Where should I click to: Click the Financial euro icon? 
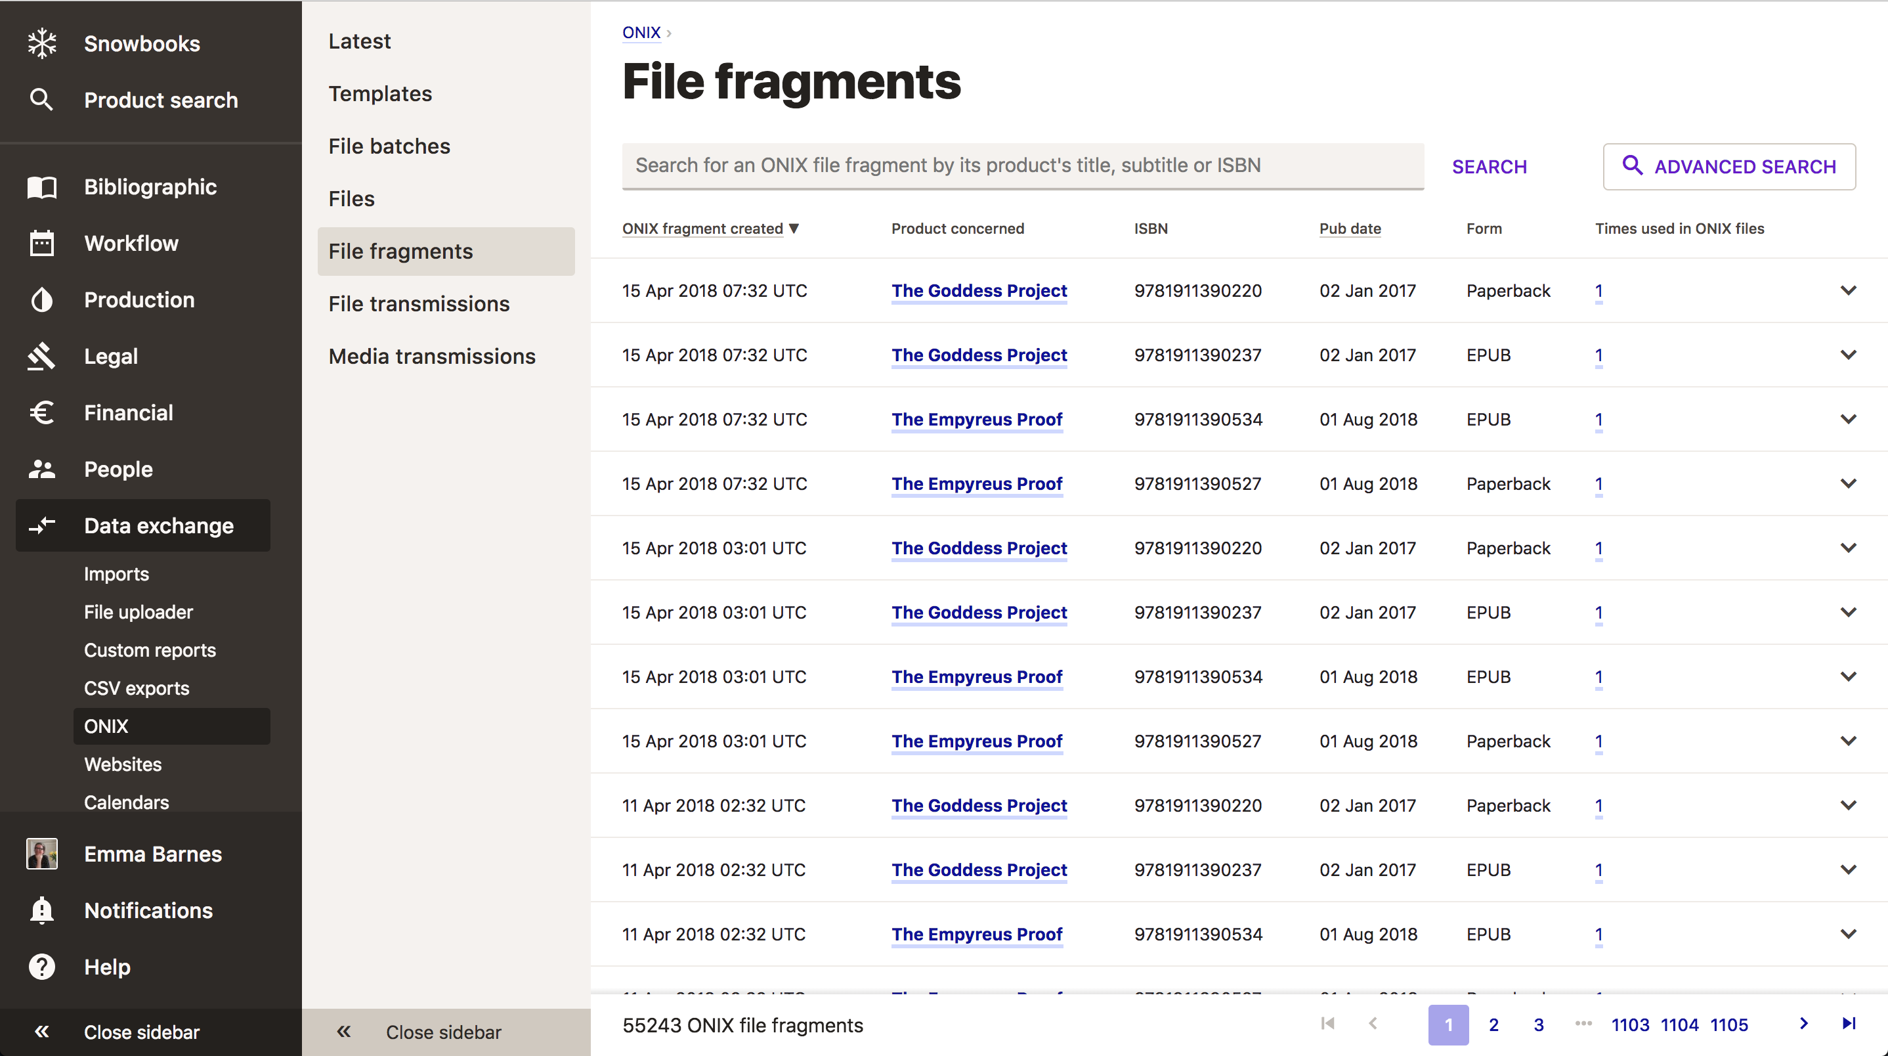[x=42, y=413]
